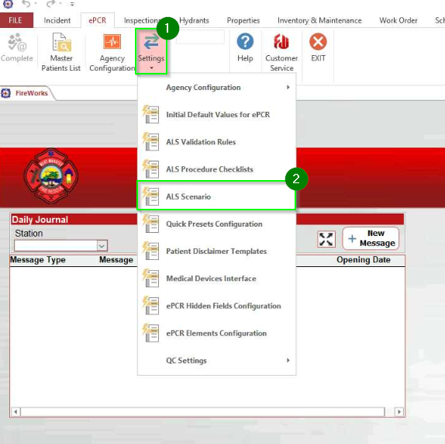445x444 pixels.
Task: Open ePCR Elements Configuration
Action: 216,333
